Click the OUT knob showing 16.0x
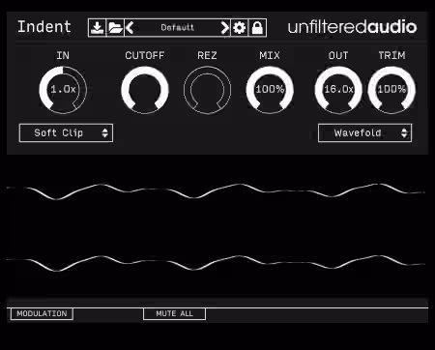The image size is (435, 350). pyautogui.click(x=338, y=90)
